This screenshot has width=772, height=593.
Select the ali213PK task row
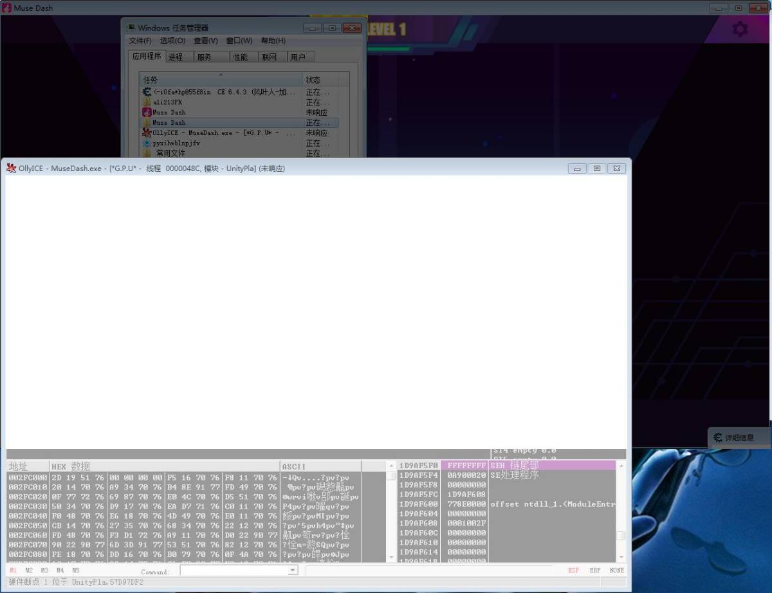point(239,102)
